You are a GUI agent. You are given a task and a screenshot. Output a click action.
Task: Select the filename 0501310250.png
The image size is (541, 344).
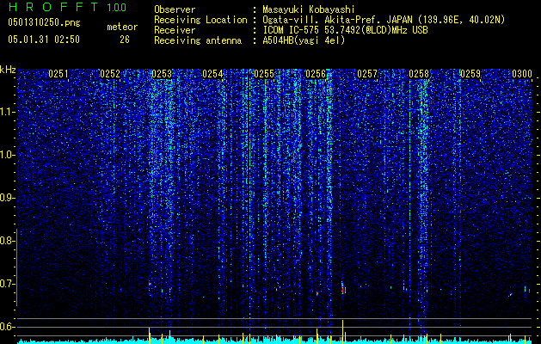click(x=44, y=22)
